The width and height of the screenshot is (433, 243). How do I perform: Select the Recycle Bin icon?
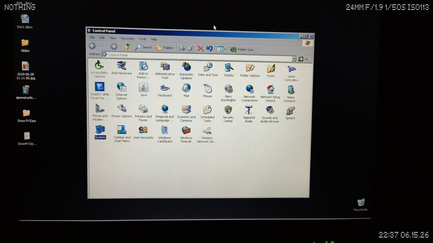click(360, 204)
